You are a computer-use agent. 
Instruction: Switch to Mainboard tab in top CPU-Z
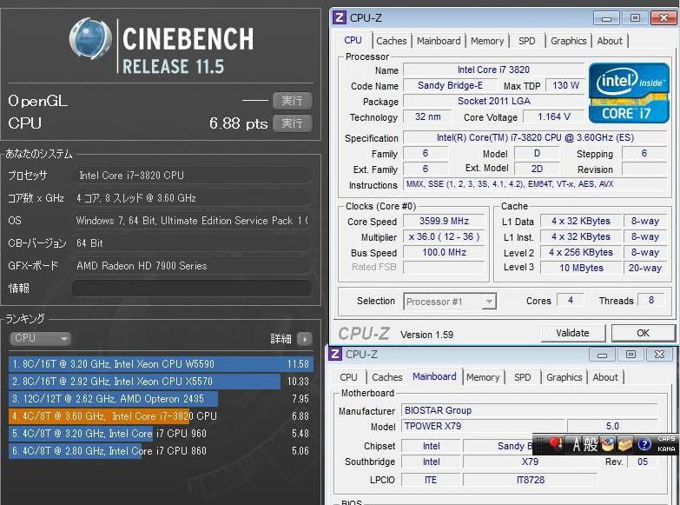click(439, 41)
